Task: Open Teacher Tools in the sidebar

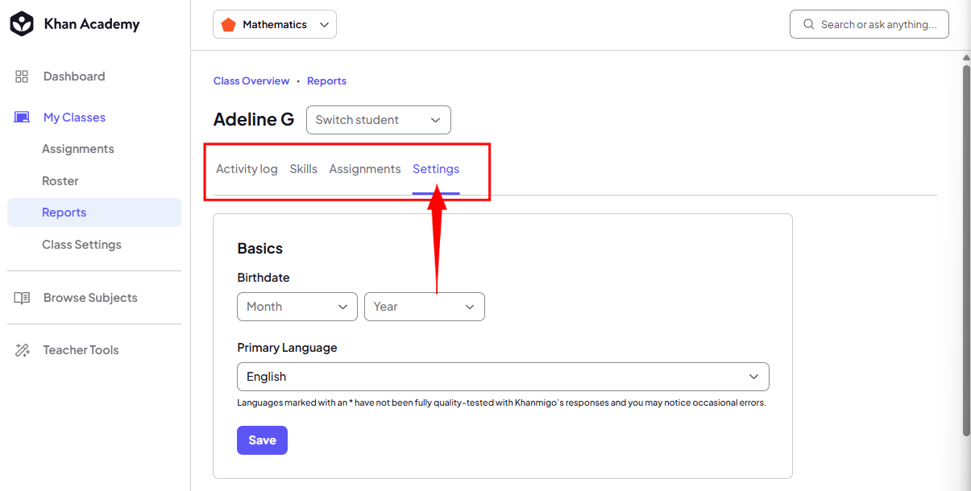Action: (81, 350)
